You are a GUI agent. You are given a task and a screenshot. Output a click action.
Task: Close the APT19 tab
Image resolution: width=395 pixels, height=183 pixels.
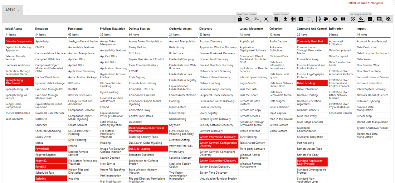[18, 10]
